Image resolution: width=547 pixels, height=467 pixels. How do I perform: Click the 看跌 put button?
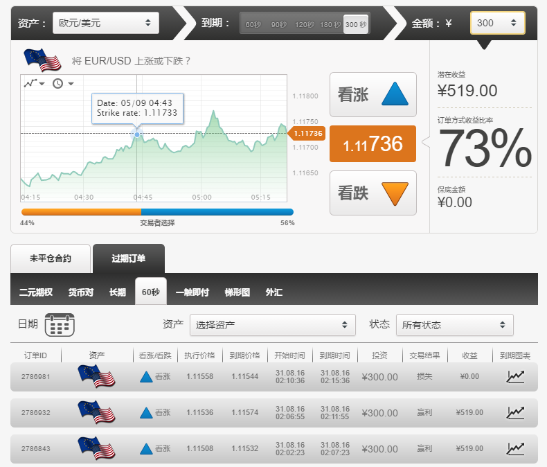pyautogui.click(x=373, y=193)
